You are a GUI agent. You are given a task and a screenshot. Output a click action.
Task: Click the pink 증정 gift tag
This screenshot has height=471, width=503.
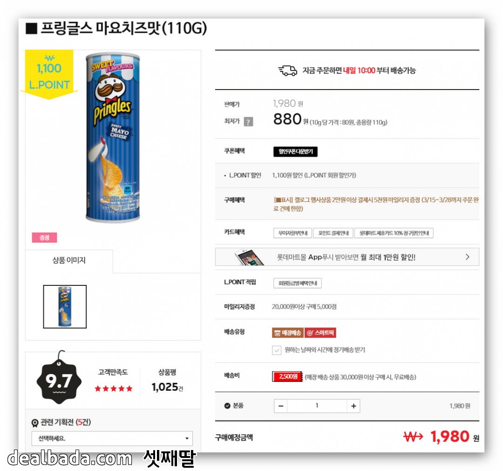click(x=45, y=238)
